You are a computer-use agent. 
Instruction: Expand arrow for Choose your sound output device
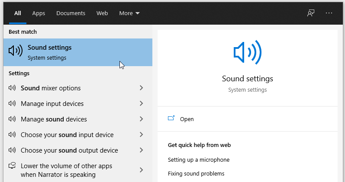coord(141,150)
